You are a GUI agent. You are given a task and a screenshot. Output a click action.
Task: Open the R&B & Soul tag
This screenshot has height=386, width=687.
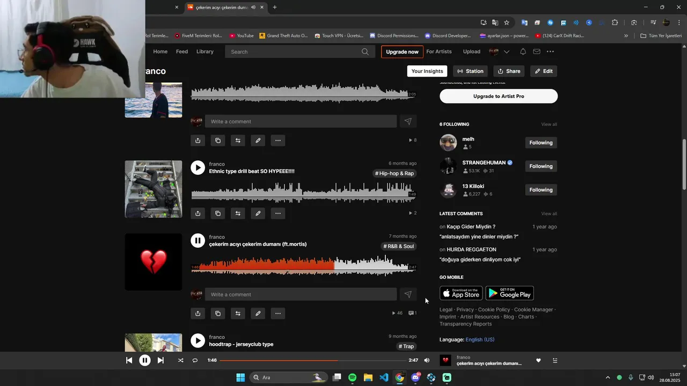(x=399, y=247)
